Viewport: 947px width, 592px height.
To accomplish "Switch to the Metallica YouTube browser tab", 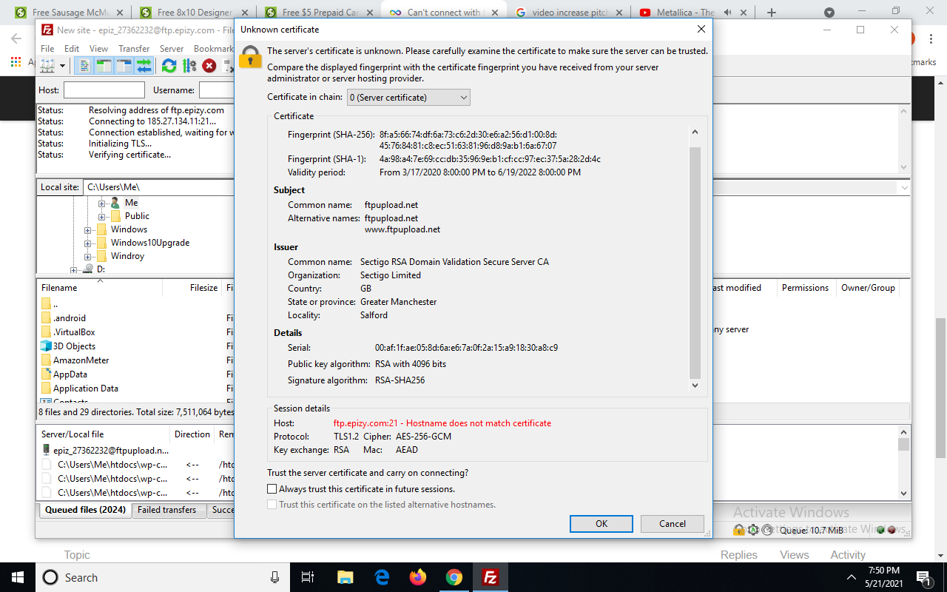I will click(x=697, y=13).
